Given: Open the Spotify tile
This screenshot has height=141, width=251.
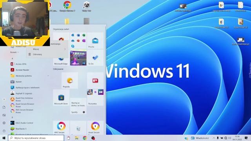Looking at the screenshot, I should pyautogui.click(x=78, y=106).
